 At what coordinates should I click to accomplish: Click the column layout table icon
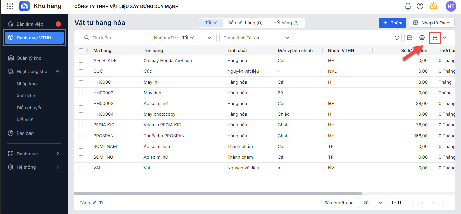coord(409,38)
